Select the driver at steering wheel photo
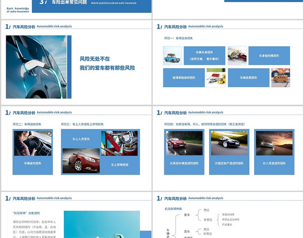304x238 pixels. 33,143
